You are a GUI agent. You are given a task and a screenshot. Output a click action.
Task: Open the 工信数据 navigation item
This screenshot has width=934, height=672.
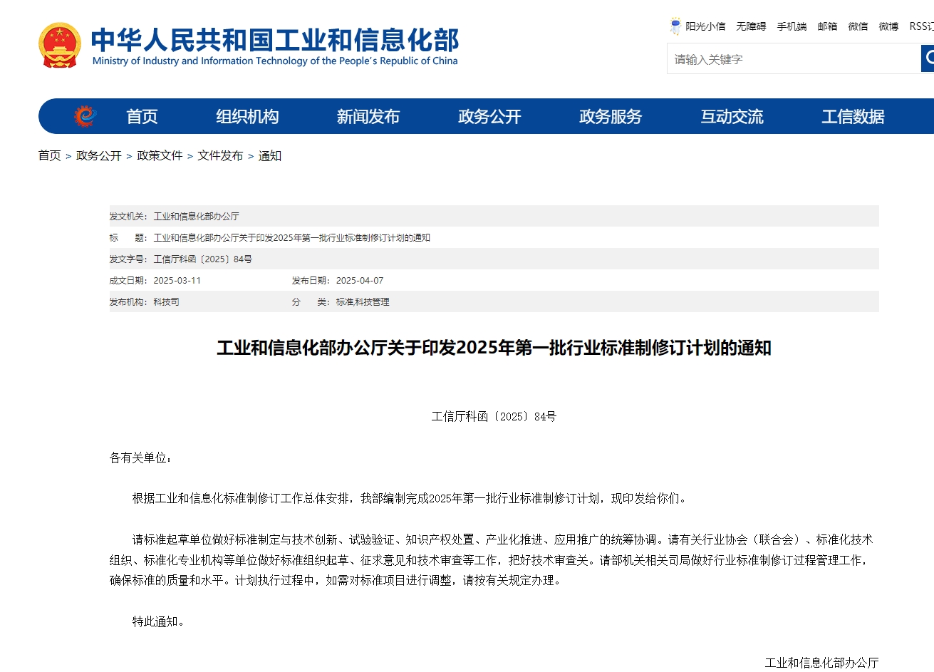(853, 117)
